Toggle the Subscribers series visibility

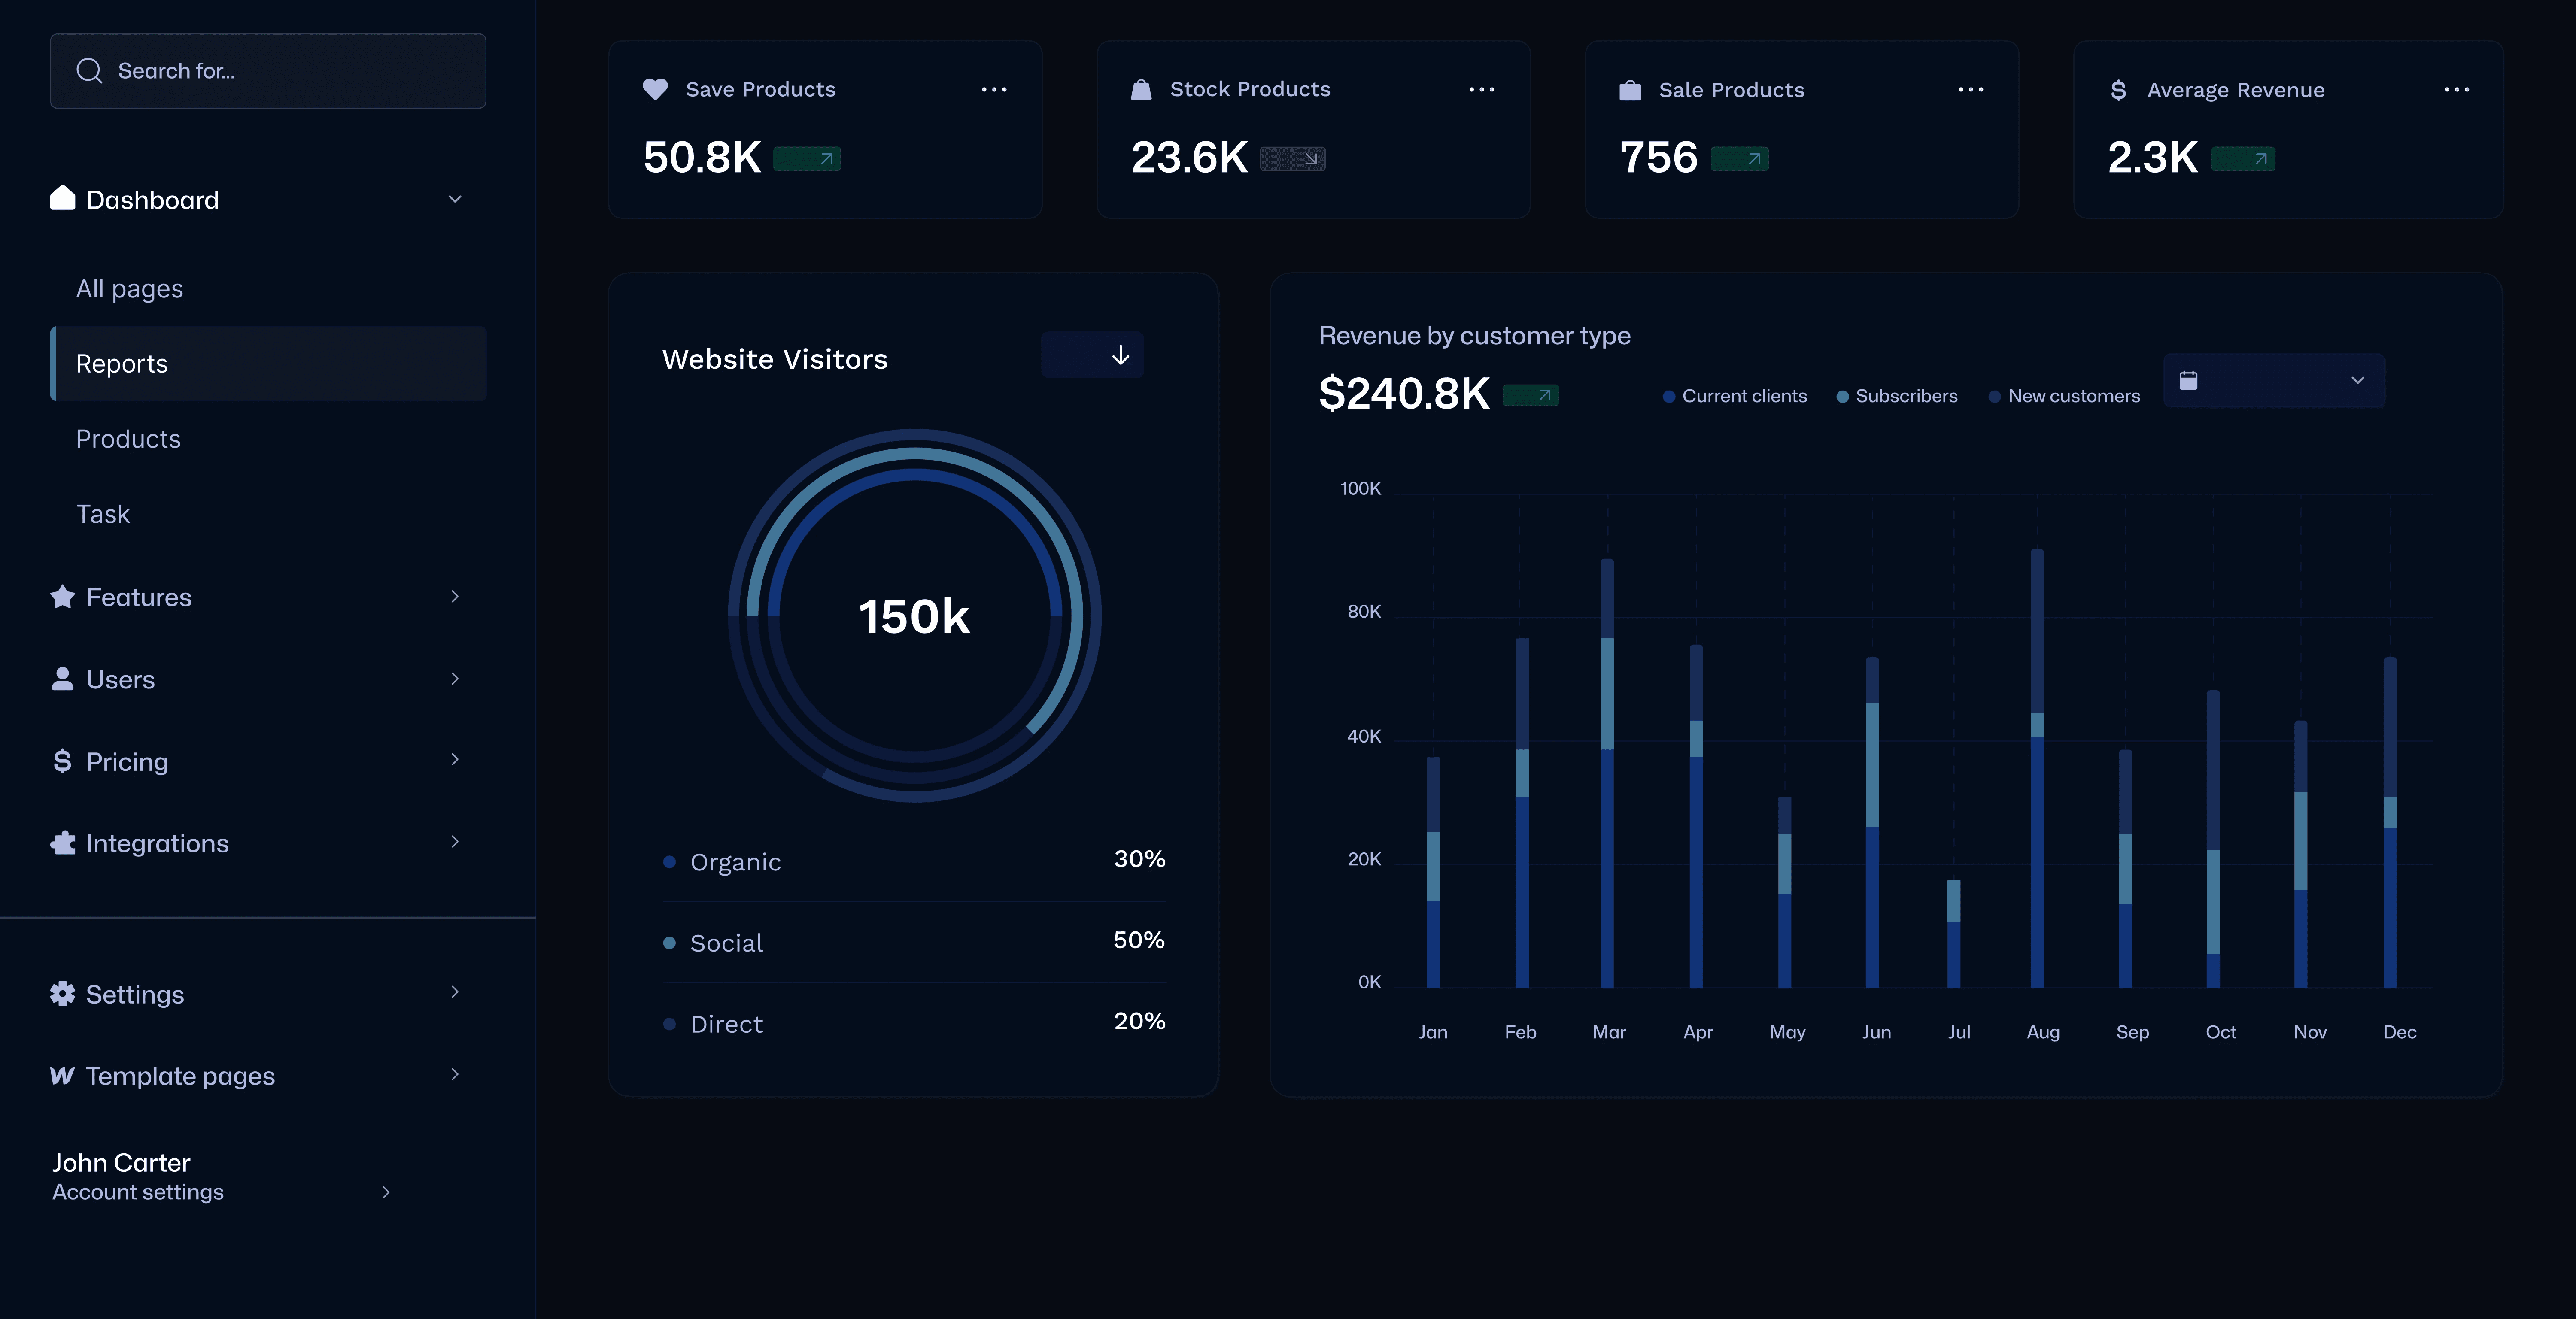[x=1843, y=396]
